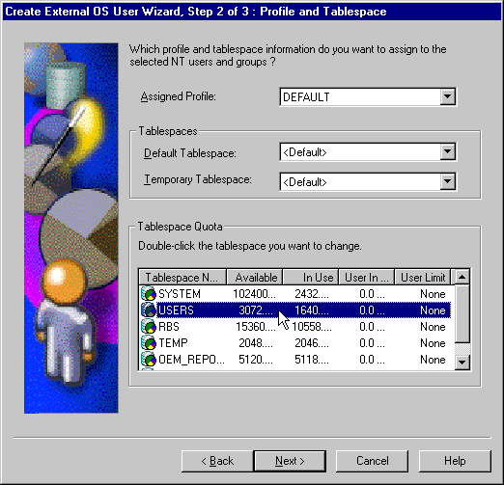Select the OEM_REPO... tablespace row name
This screenshot has height=485, width=504.
191,360
